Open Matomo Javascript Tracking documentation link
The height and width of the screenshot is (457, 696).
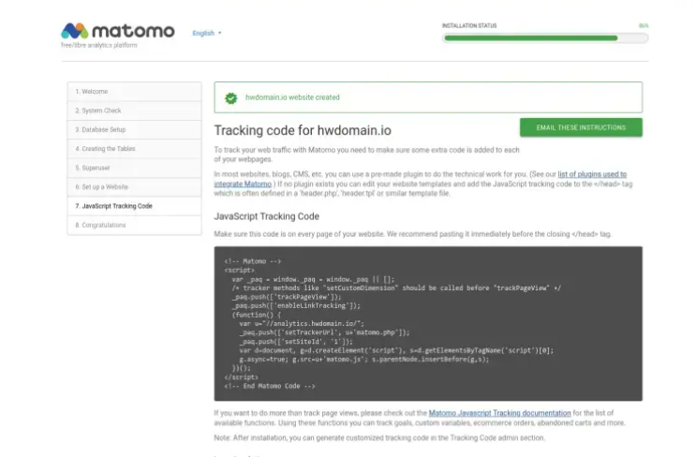[499, 413]
